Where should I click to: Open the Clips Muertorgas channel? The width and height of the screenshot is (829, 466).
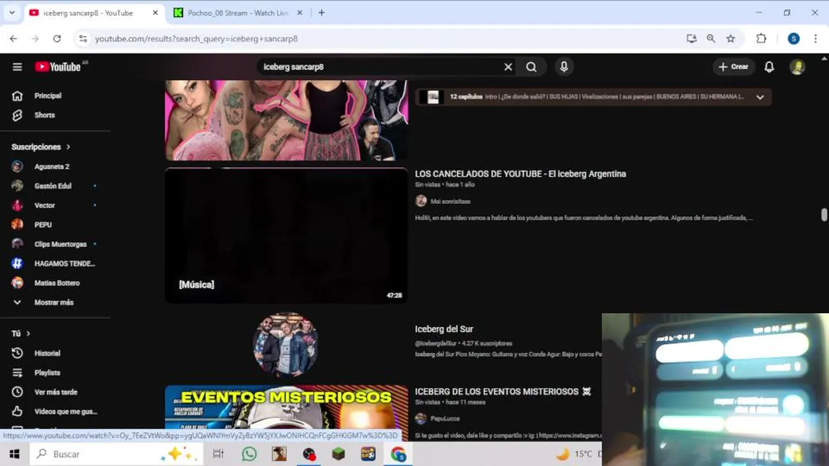click(60, 244)
